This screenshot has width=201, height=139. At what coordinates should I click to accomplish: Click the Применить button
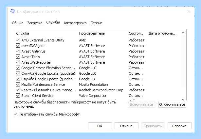tap(153, 126)
